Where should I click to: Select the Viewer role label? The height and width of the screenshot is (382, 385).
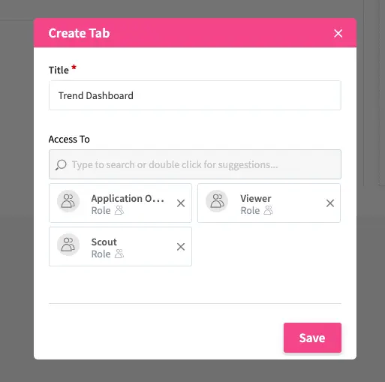point(256,198)
